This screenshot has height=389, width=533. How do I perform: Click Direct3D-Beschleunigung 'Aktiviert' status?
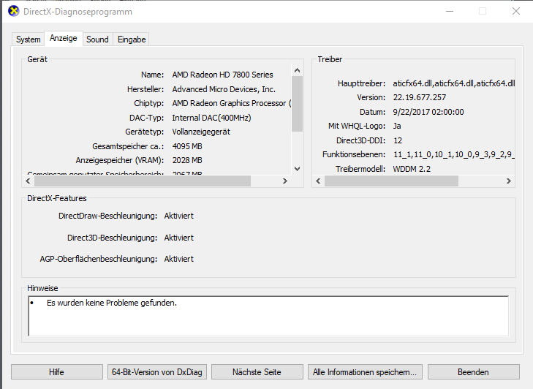(179, 238)
